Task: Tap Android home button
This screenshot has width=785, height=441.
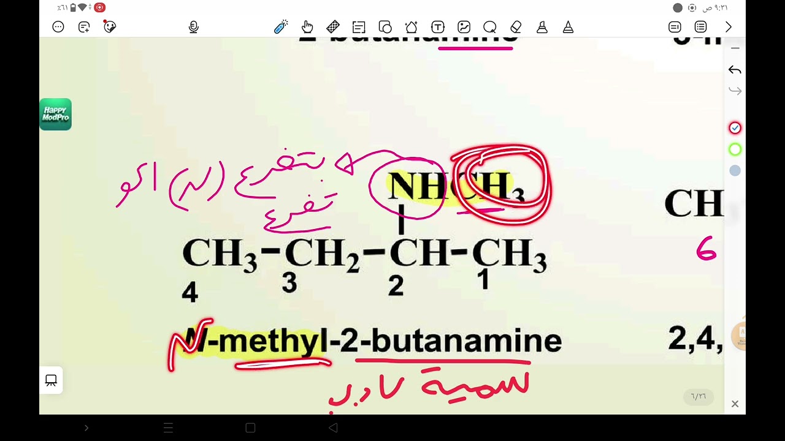Action: tap(250, 428)
